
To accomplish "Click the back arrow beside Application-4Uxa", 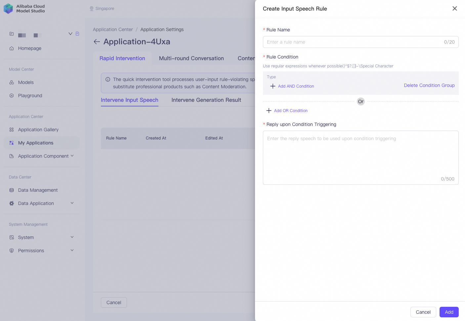I will click(97, 42).
